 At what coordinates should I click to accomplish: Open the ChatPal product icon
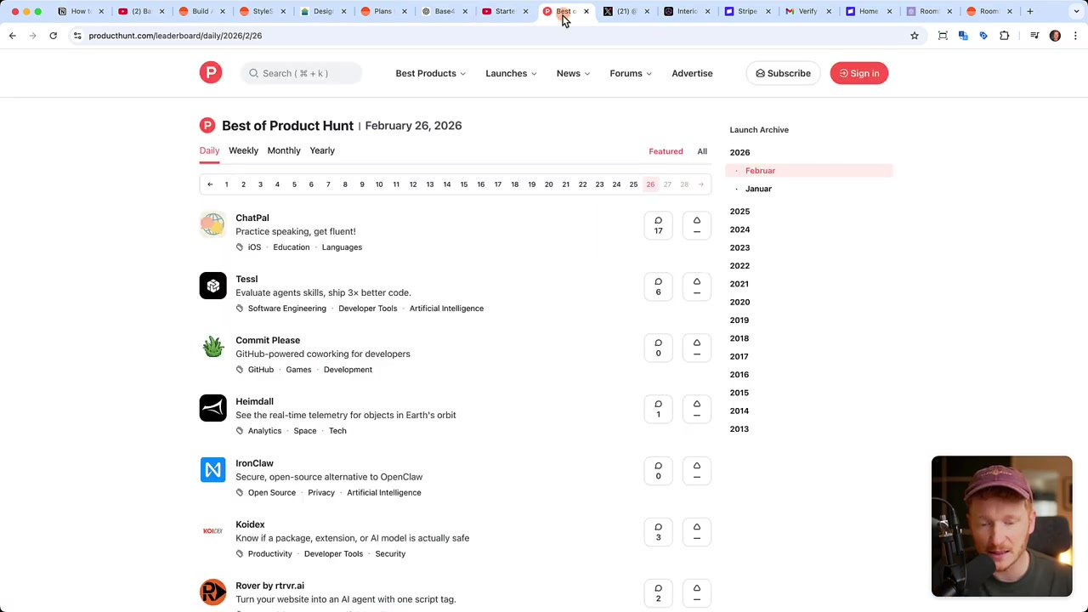[212, 224]
